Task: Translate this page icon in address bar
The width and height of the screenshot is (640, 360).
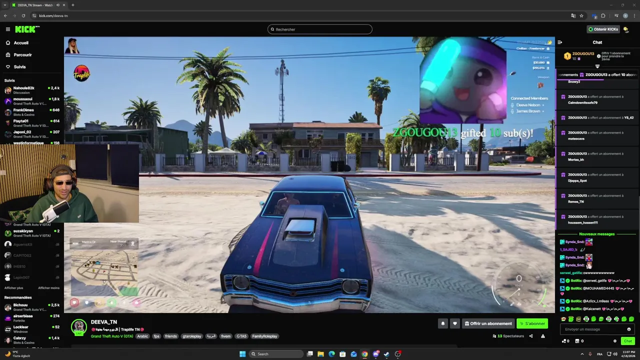Action: (x=573, y=15)
